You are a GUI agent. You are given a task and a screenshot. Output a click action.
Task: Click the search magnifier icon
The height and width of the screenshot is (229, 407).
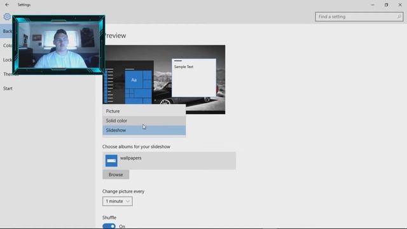coord(399,17)
